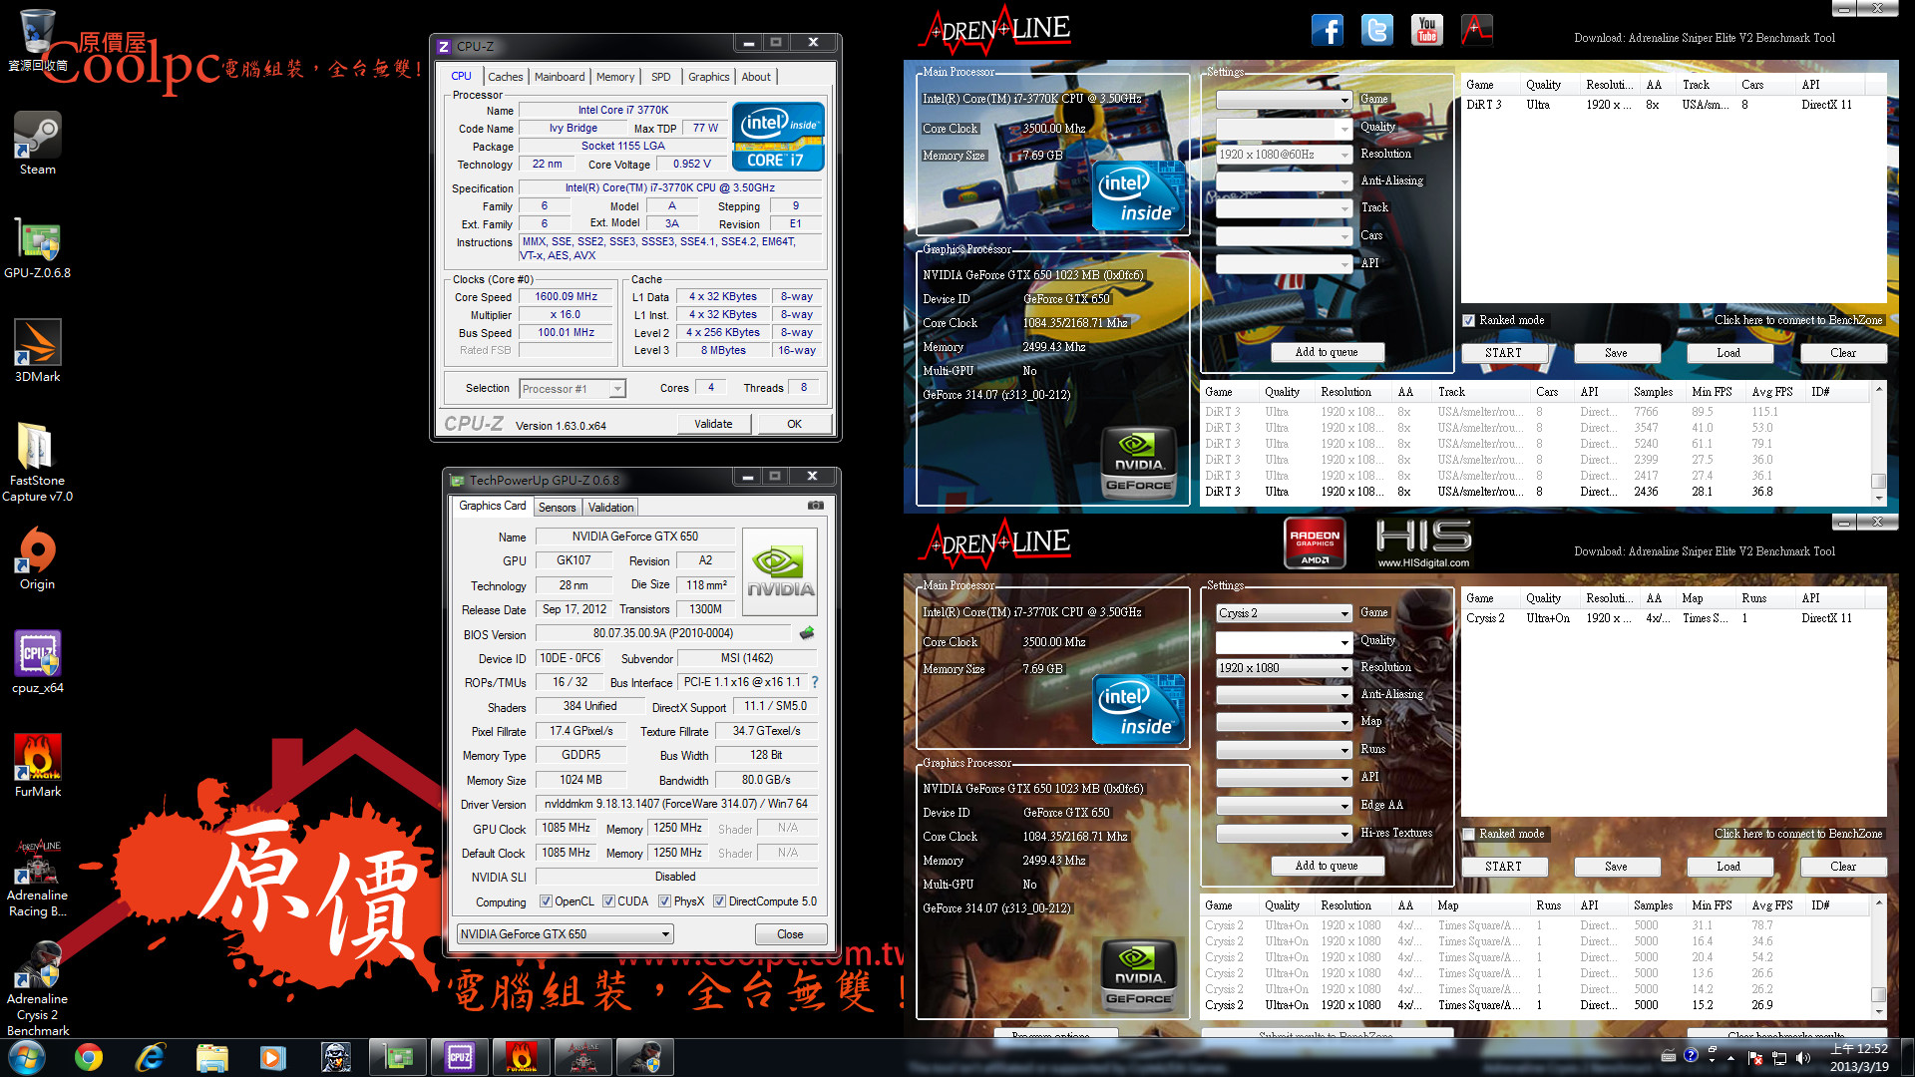Open FastStone Capture v7.0 folder icon
This screenshot has height=1077, width=1915.
click(x=37, y=462)
